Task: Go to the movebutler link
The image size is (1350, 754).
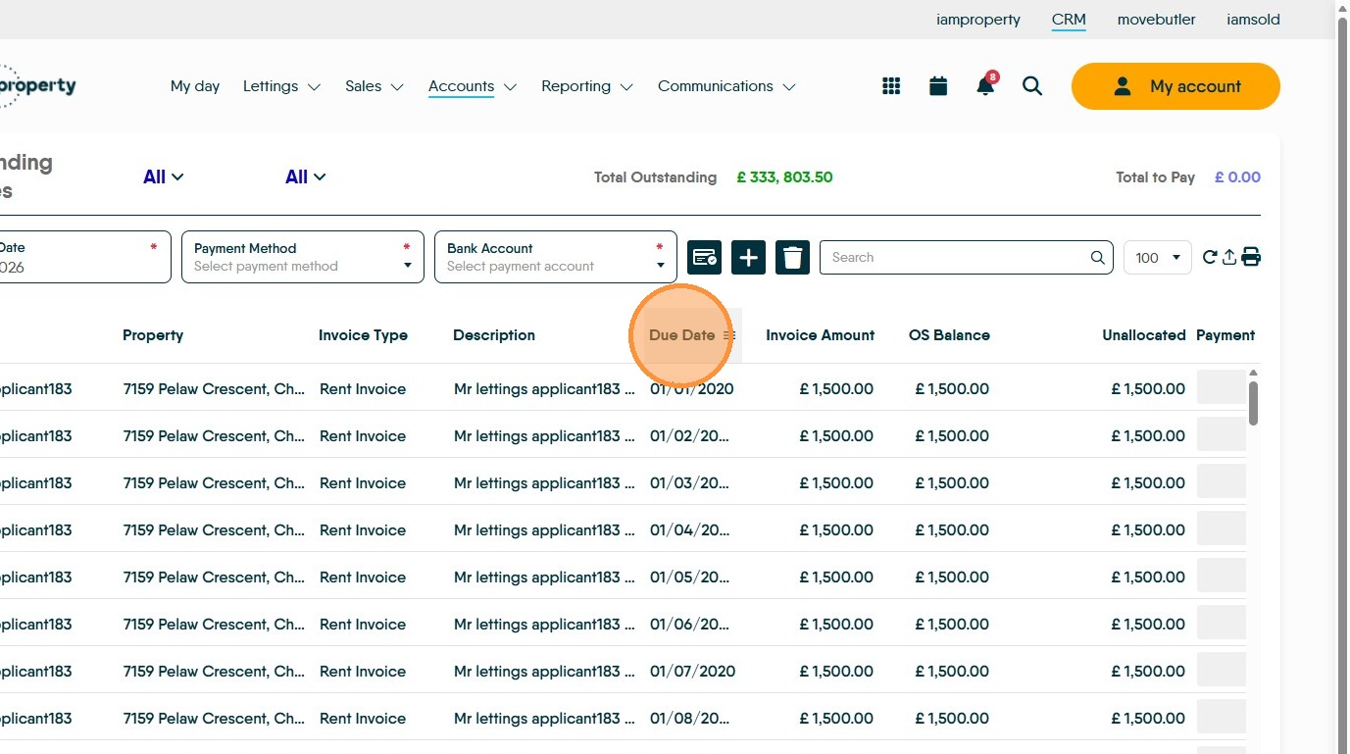Action: click(x=1156, y=20)
